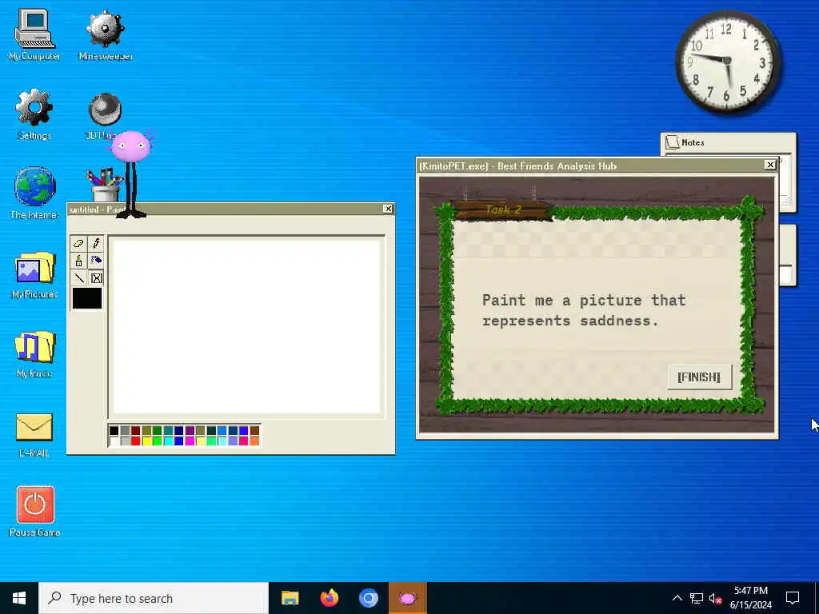Click the pencil cup Paint desktop icon
The height and width of the screenshot is (614, 819).
pos(105,184)
